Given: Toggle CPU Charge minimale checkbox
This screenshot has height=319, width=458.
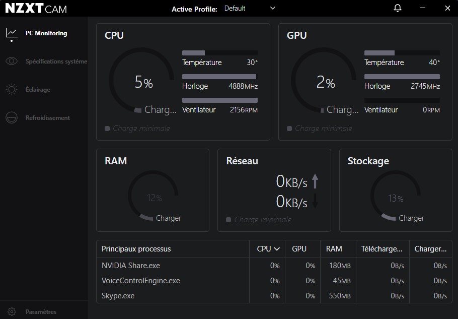Looking at the screenshot, I should (107, 129).
